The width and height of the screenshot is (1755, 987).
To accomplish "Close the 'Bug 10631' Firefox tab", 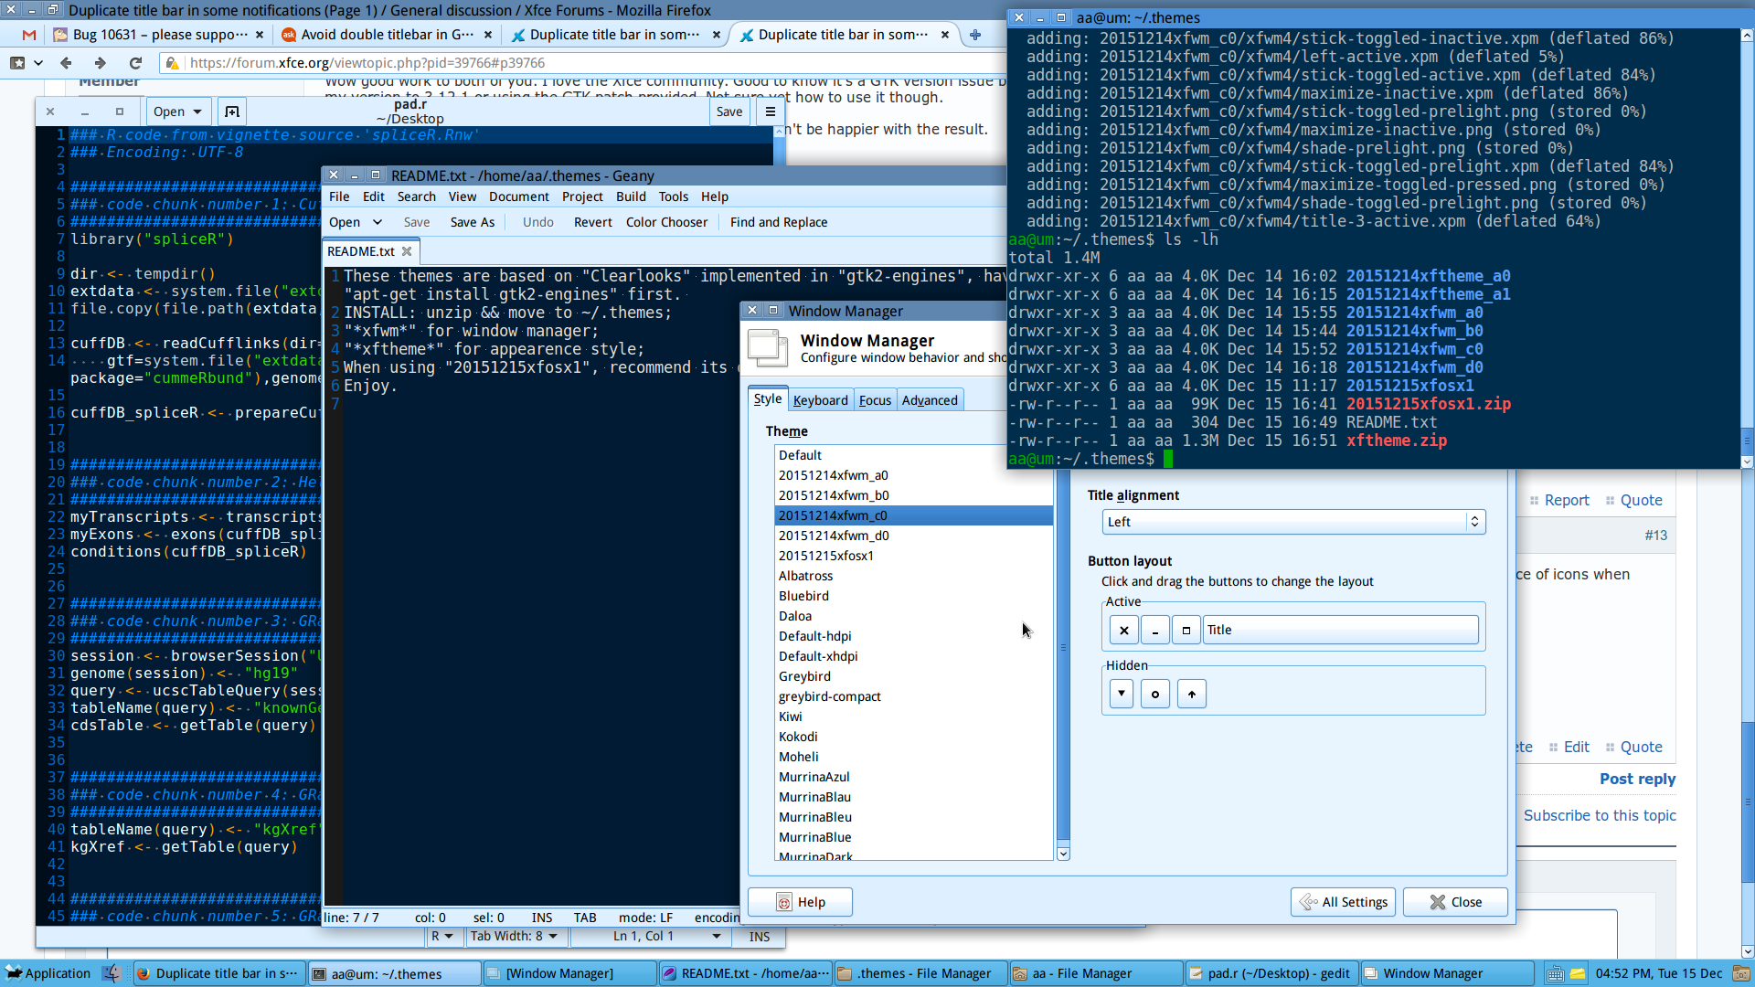I will [260, 35].
